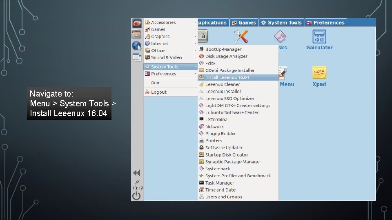This screenshot has width=392, height=220.
Task: Click the Menu desktop label
Action: [x=287, y=84]
